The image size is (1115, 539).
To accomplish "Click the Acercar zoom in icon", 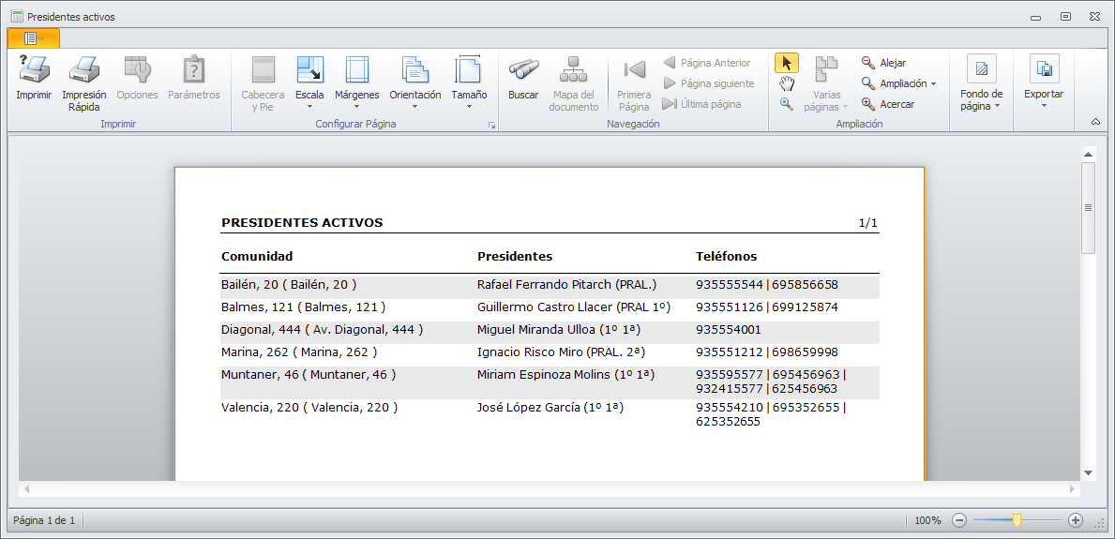I will coord(868,104).
